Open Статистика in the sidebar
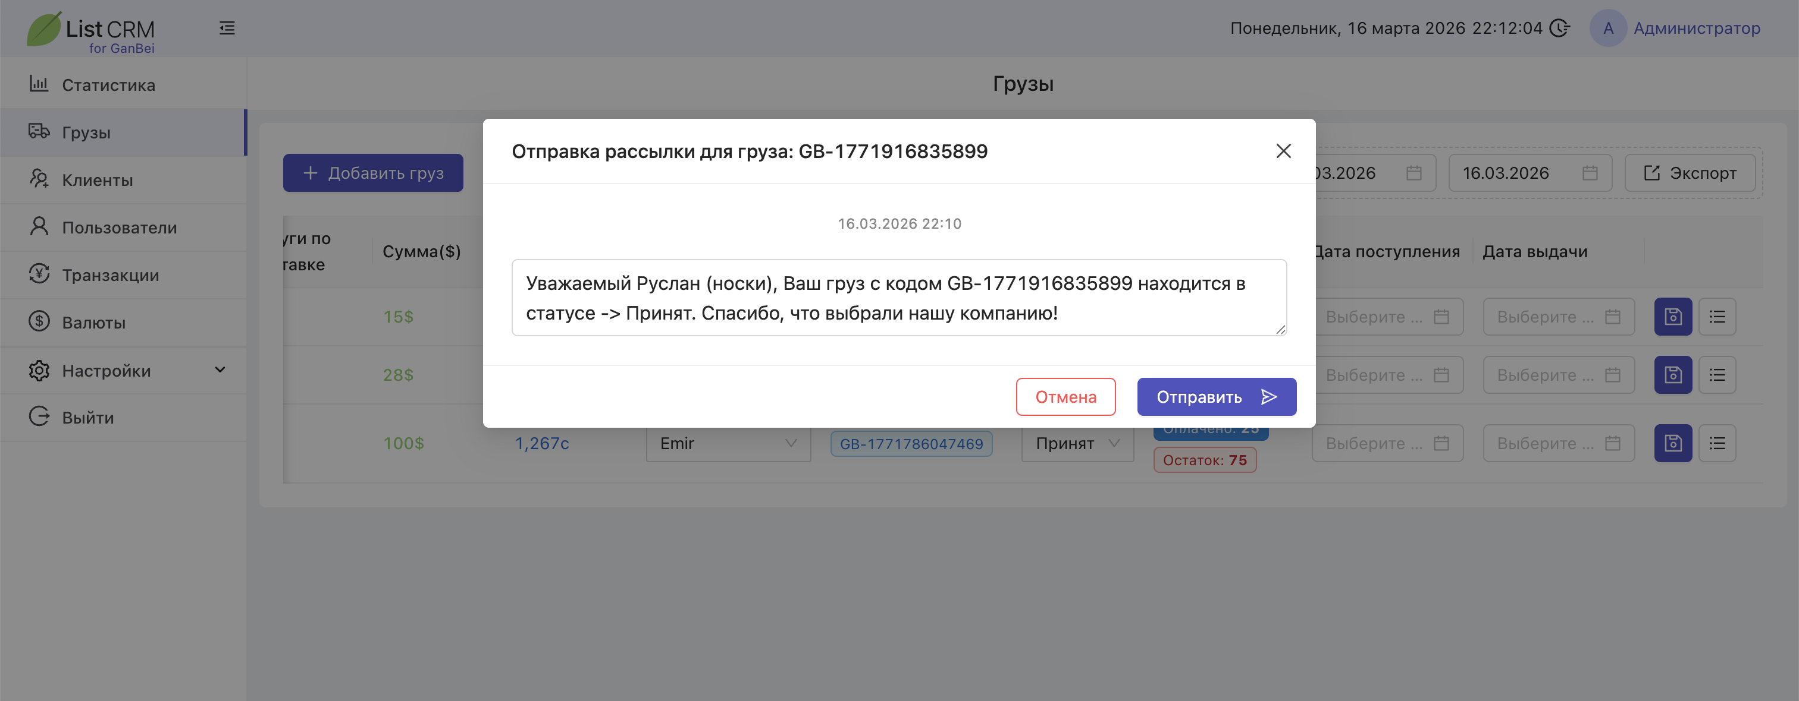Image resolution: width=1799 pixels, height=701 pixels. point(108,85)
